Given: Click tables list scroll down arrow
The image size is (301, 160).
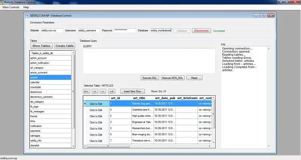Looking at the screenshot, I should pos(73,146).
